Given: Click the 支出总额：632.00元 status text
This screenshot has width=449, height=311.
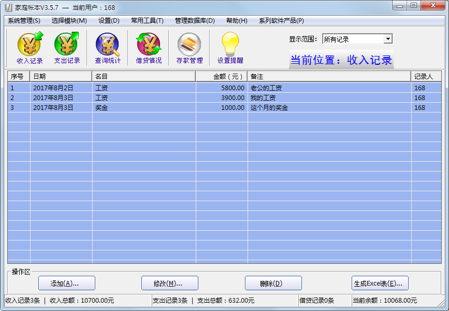Looking at the screenshot, I should 226,301.
